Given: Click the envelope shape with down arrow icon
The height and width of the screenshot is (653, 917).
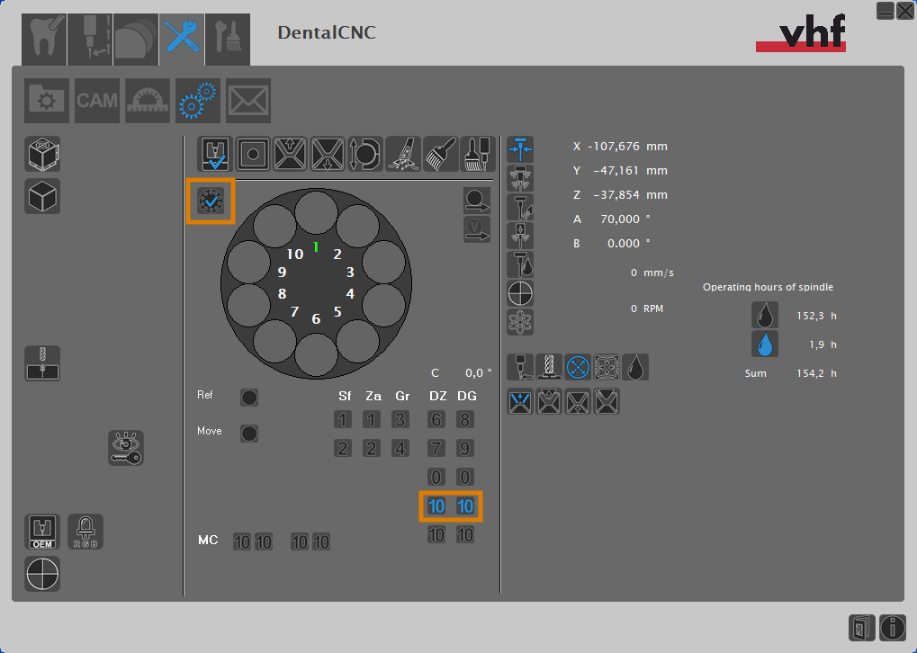Looking at the screenshot, I should click(x=328, y=154).
